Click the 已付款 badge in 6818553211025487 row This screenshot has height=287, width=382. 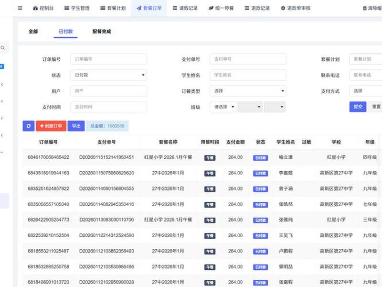[x=260, y=252]
